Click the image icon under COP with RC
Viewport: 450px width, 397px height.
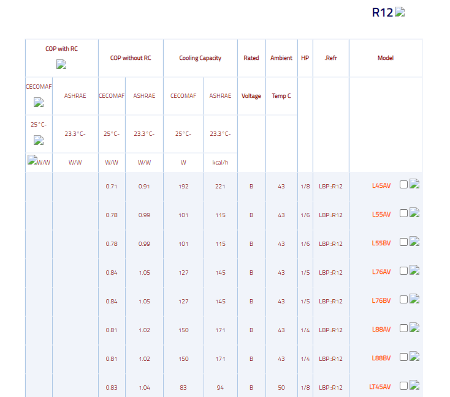click(x=61, y=64)
